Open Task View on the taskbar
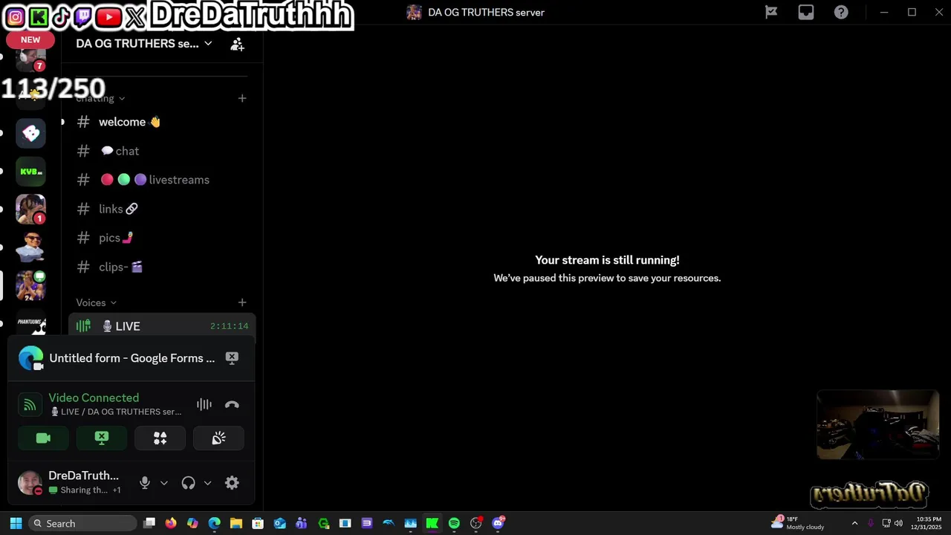 [x=149, y=523]
